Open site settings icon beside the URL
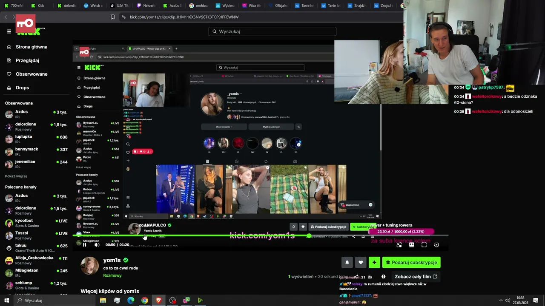 pos(123,17)
